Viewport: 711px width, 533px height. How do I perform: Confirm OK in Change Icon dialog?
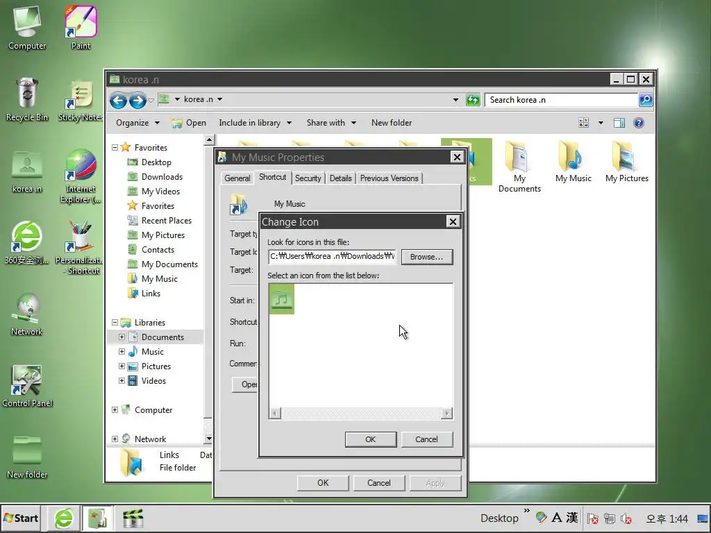click(371, 439)
